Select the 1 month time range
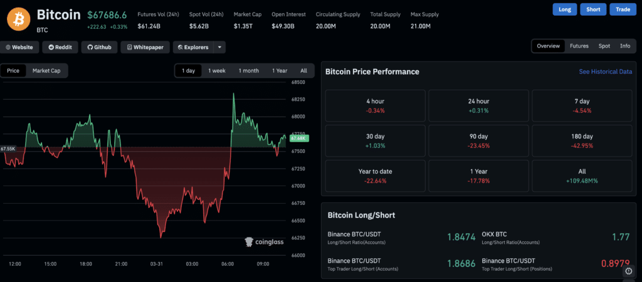The width and height of the screenshot is (642, 282). pos(248,71)
